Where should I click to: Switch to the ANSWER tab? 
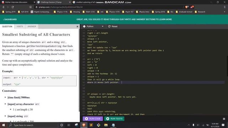point(32,26)
